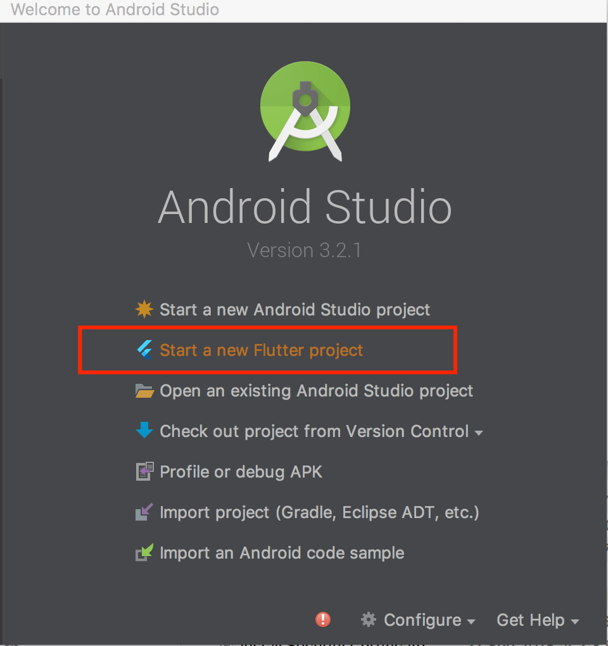Click the orange star new project icon
Viewport: 608px width, 646px height.
point(144,310)
